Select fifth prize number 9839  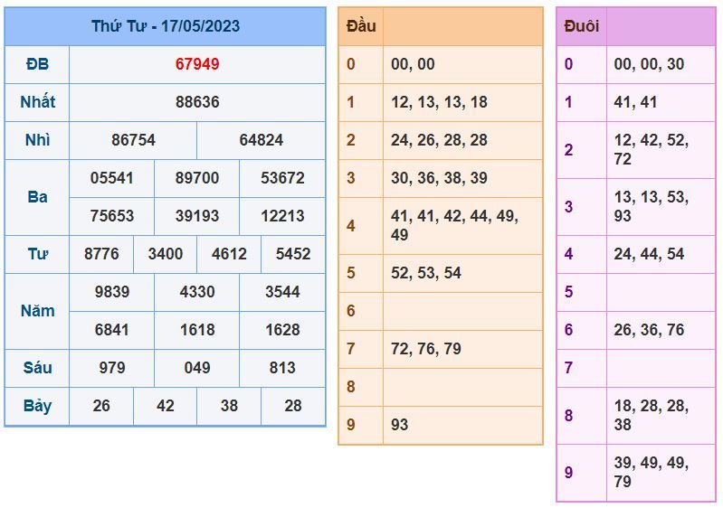click(112, 292)
